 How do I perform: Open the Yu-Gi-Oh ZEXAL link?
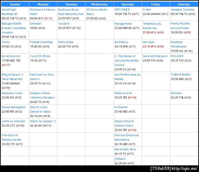point(40,56)
